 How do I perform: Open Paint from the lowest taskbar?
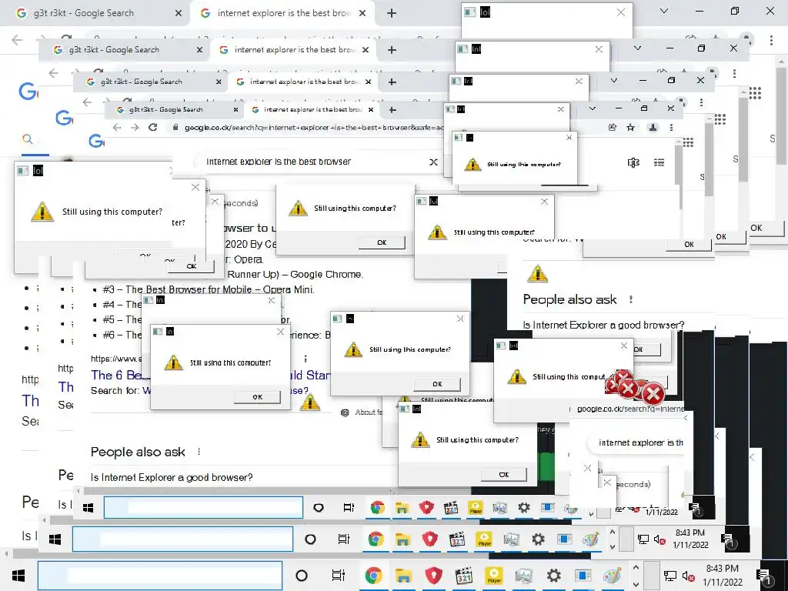point(613,576)
